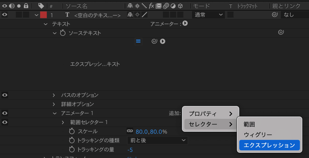Choose エクスプレッション from the selector submenu
309x158 pixels.
(269, 145)
